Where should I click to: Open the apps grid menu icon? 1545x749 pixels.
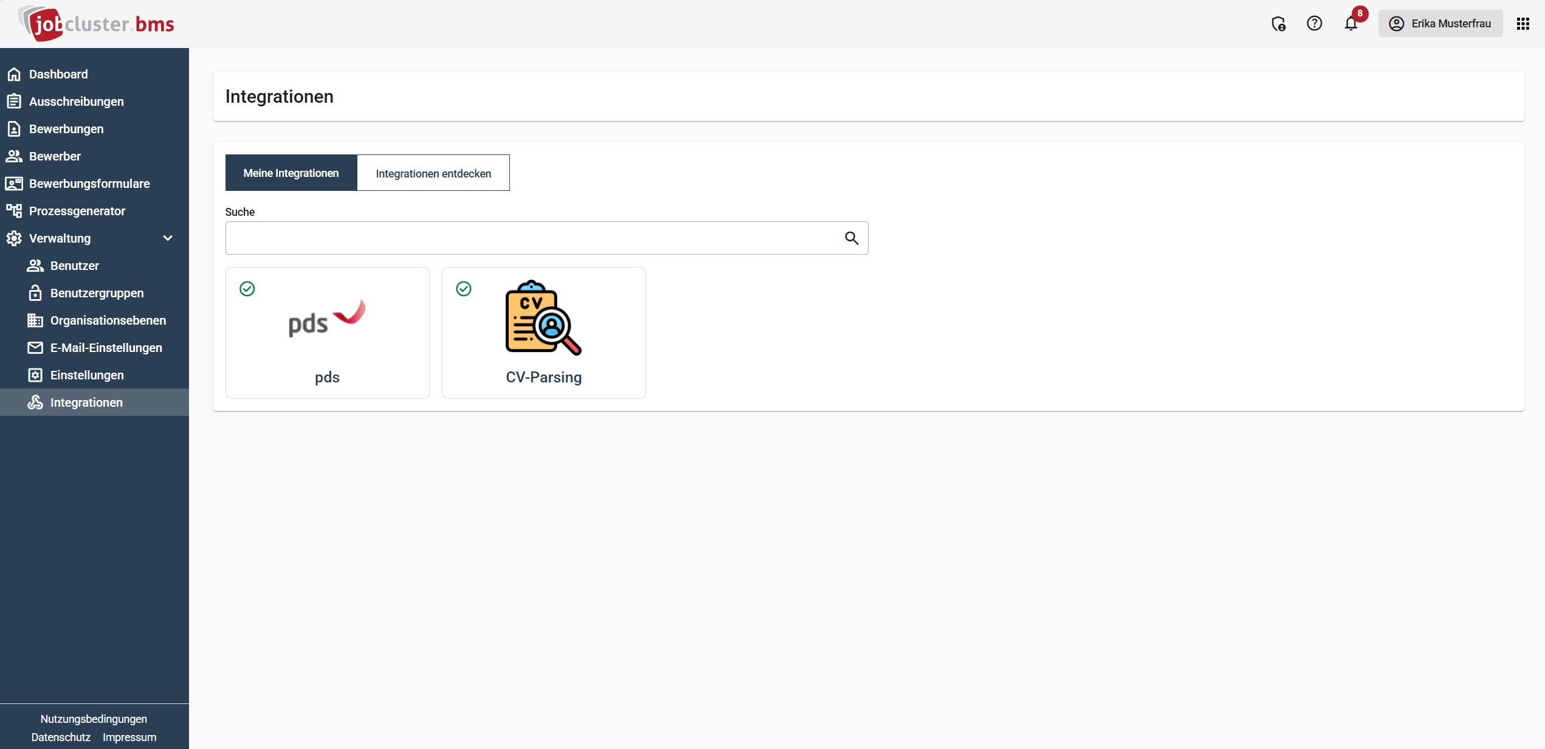[x=1523, y=24]
